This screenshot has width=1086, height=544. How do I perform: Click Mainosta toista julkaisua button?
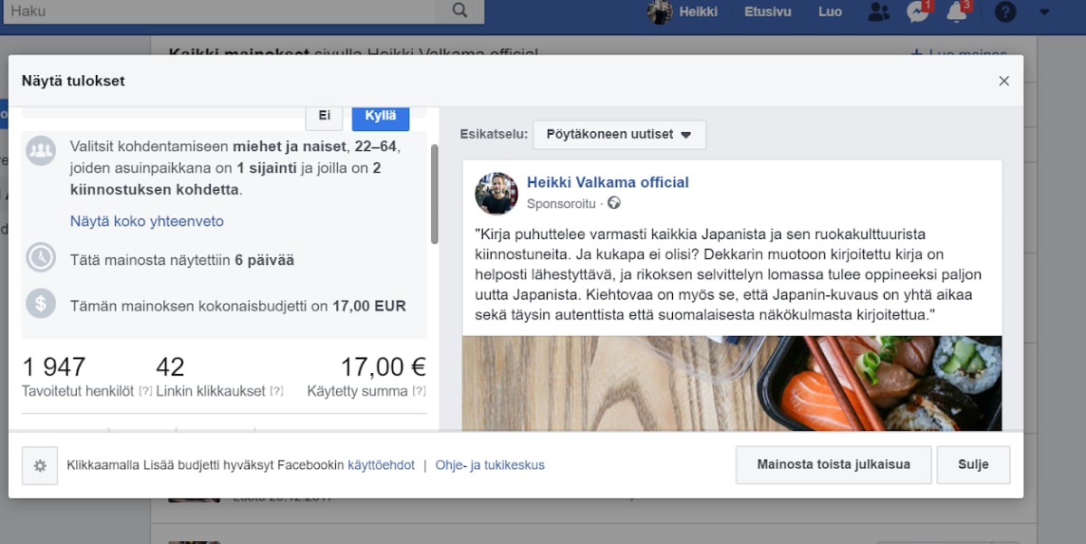click(833, 464)
